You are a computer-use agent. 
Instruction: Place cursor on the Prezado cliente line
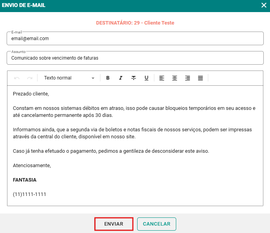pos(31,94)
